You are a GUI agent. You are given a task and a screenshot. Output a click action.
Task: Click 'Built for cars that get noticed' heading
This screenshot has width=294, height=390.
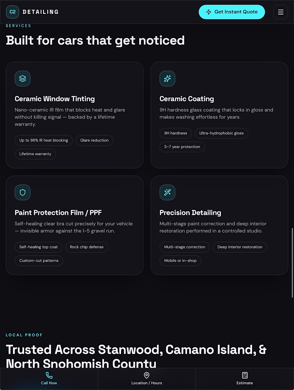tap(95, 40)
